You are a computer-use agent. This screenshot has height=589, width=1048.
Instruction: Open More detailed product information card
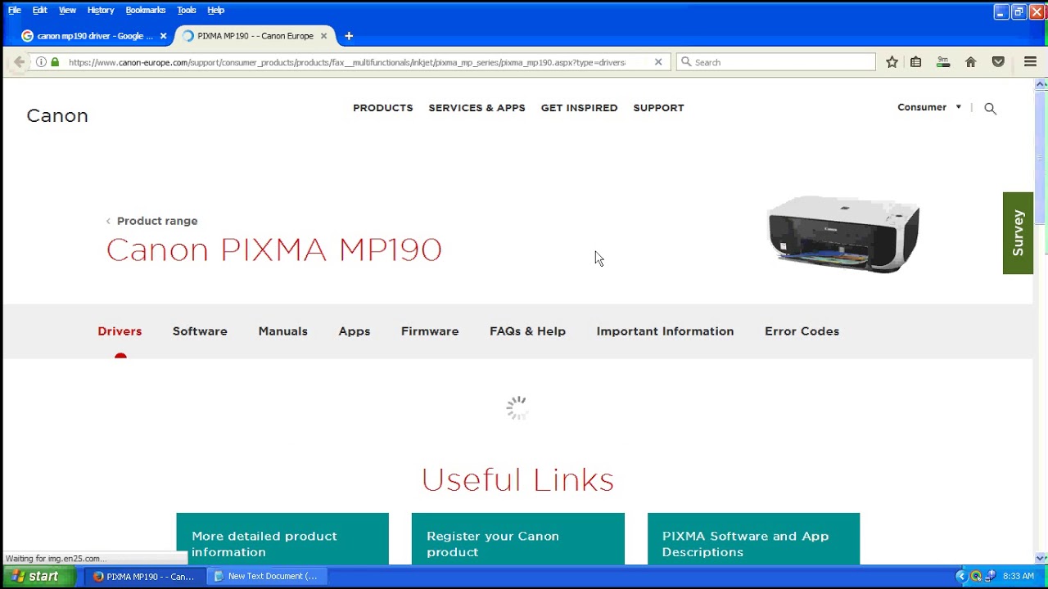click(282, 538)
